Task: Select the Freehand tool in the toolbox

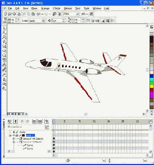Action: coord(4,42)
